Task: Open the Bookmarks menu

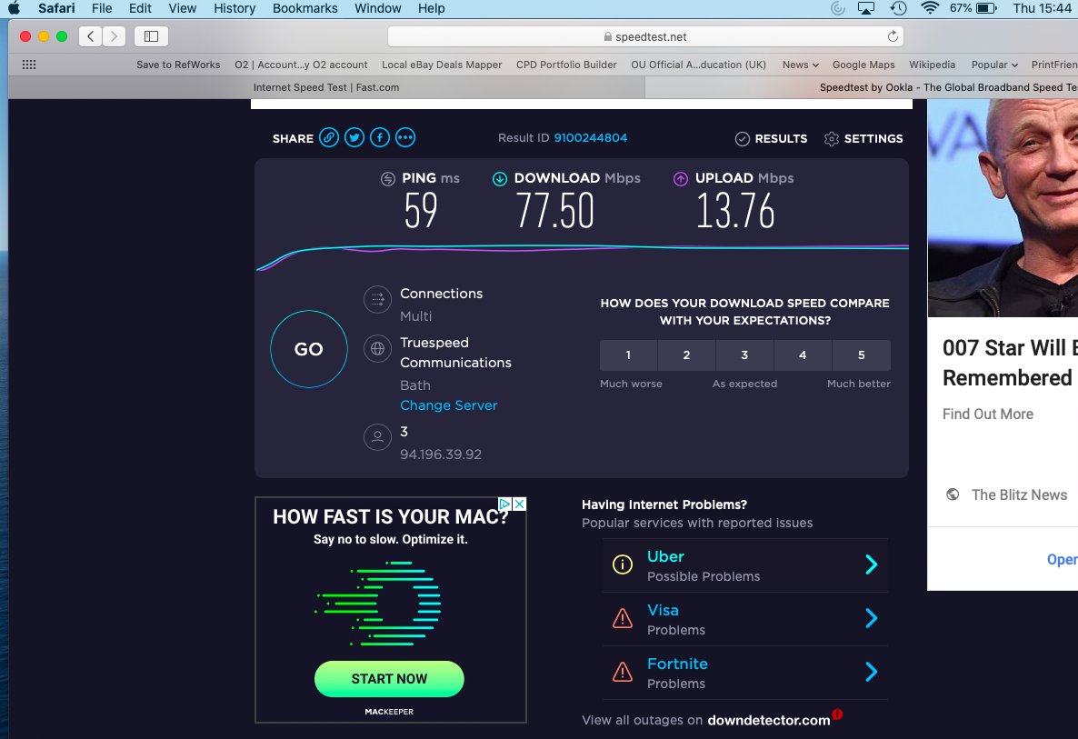Action: point(305,8)
